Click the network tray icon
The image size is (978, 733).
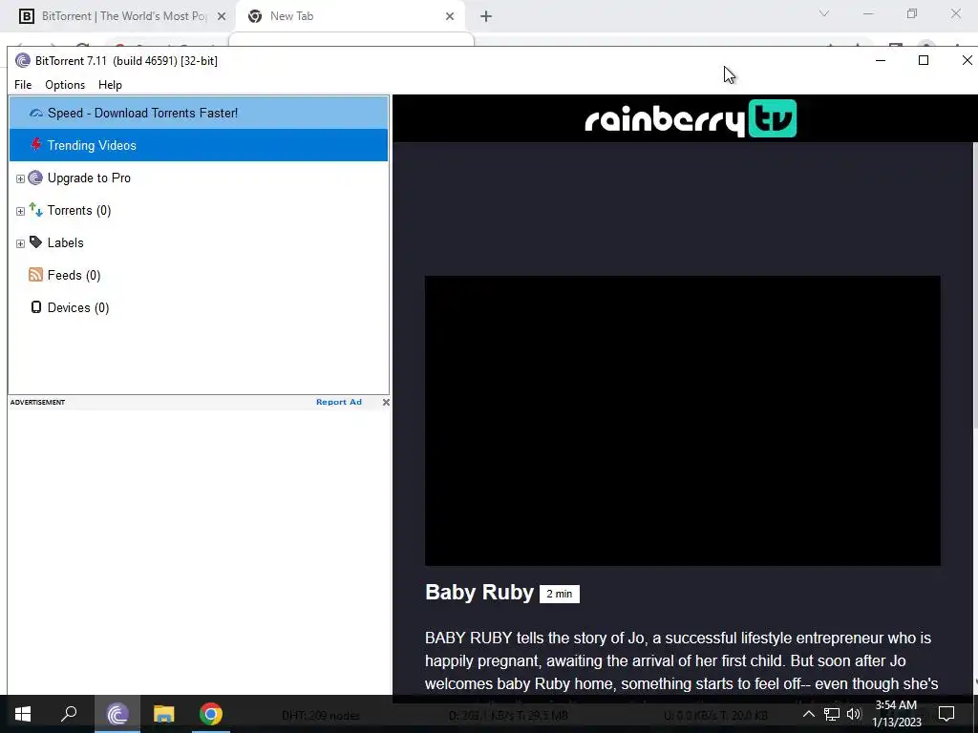(x=832, y=714)
